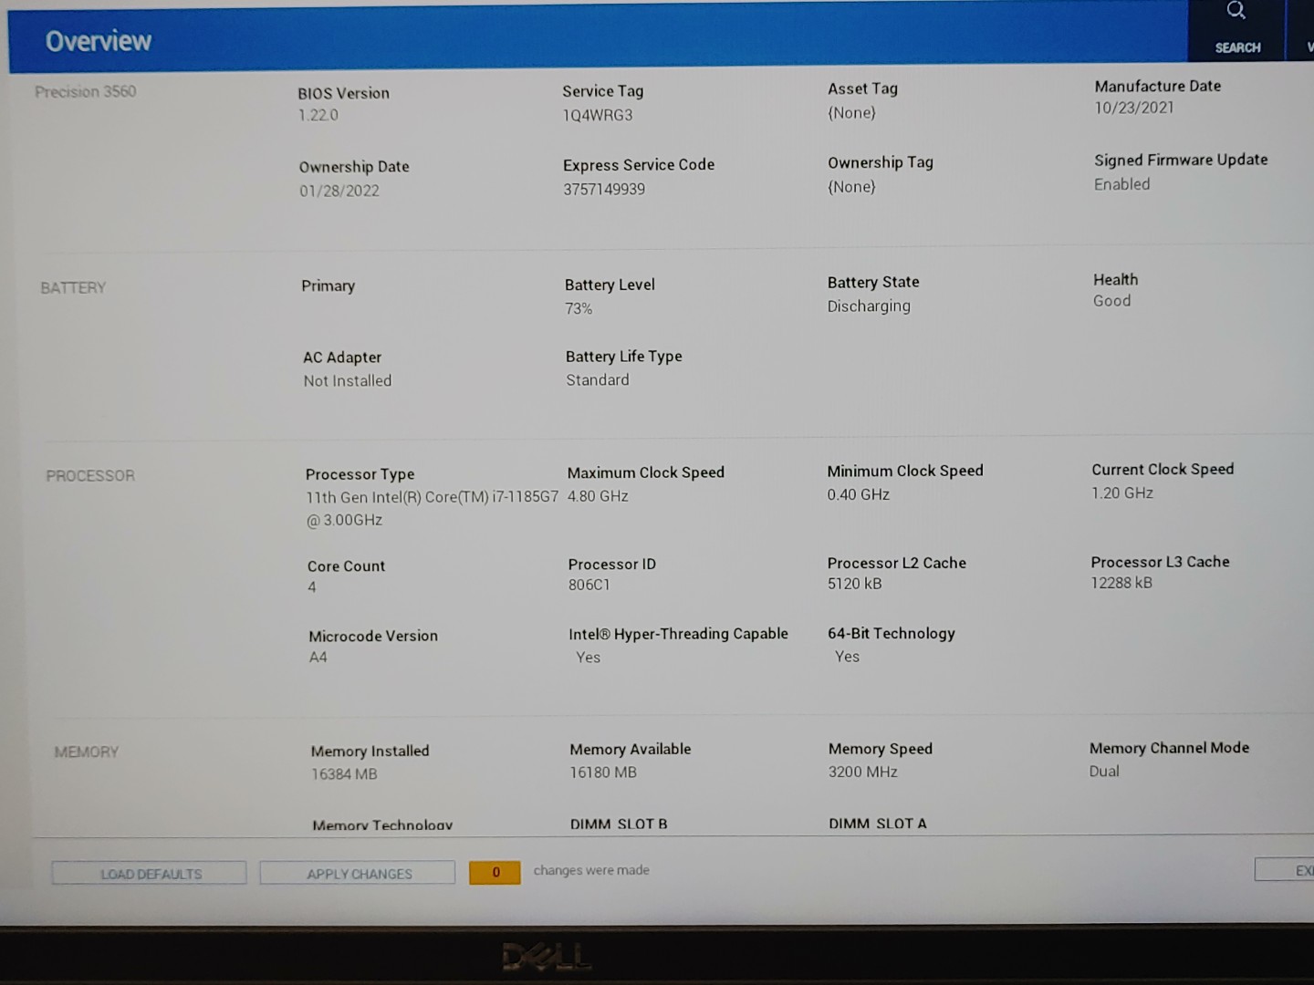Select the MEMORY section label
This screenshot has width=1314, height=985.
click(86, 752)
